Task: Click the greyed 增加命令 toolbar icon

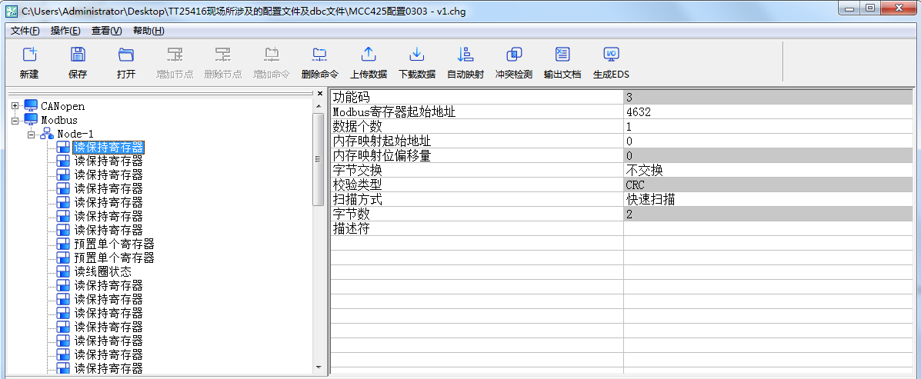Action: point(272,55)
